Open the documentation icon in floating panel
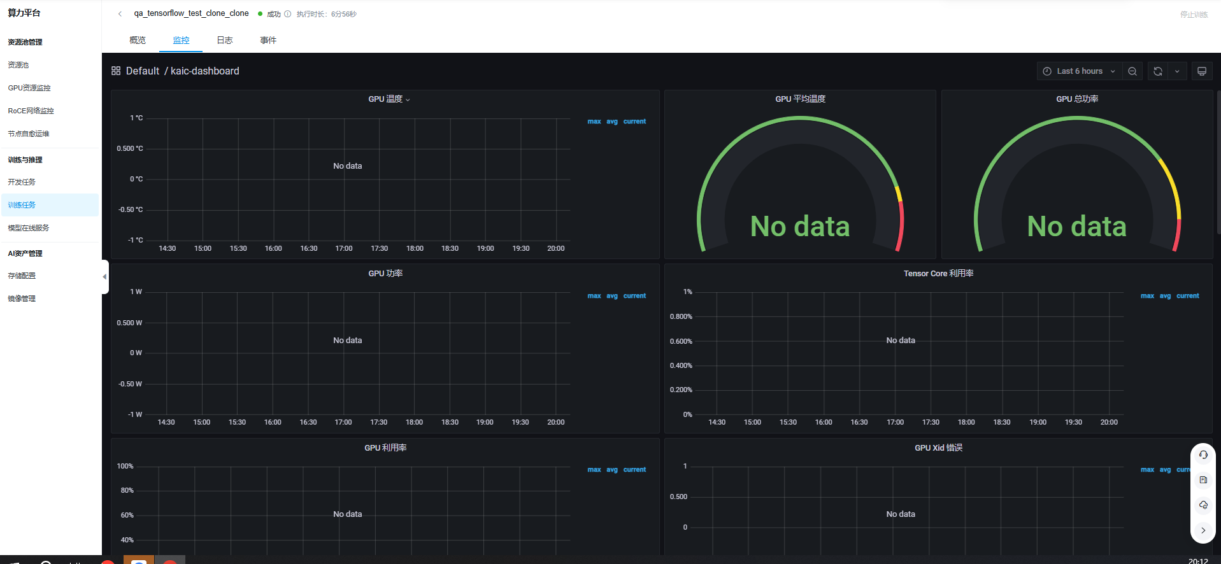The height and width of the screenshot is (564, 1221). 1203,480
